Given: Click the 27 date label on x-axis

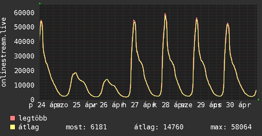Looking at the screenshot, I should click(135, 105).
